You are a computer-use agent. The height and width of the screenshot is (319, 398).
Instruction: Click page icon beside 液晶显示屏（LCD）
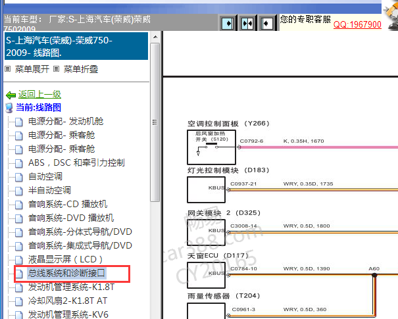coord(19,260)
